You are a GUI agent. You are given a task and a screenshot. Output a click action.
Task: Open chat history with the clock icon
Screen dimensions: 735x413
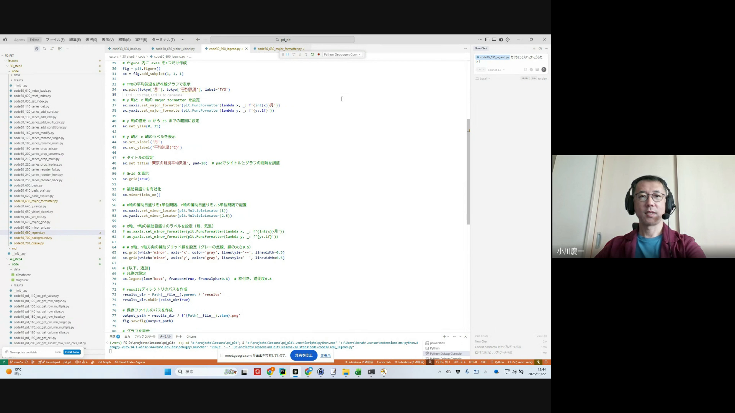pos(540,49)
